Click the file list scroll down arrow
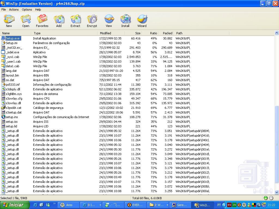The width and height of the screenshot is (279, 209). click(x=277, y=192)
